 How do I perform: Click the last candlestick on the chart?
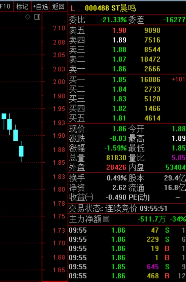pos(21,151)
